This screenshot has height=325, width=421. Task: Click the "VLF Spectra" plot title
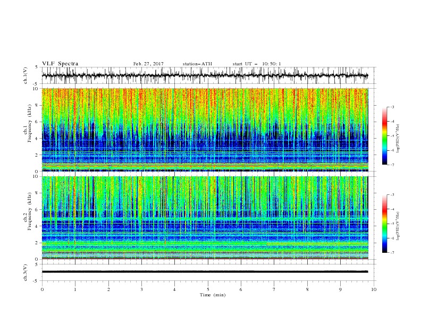pos(60,64)
